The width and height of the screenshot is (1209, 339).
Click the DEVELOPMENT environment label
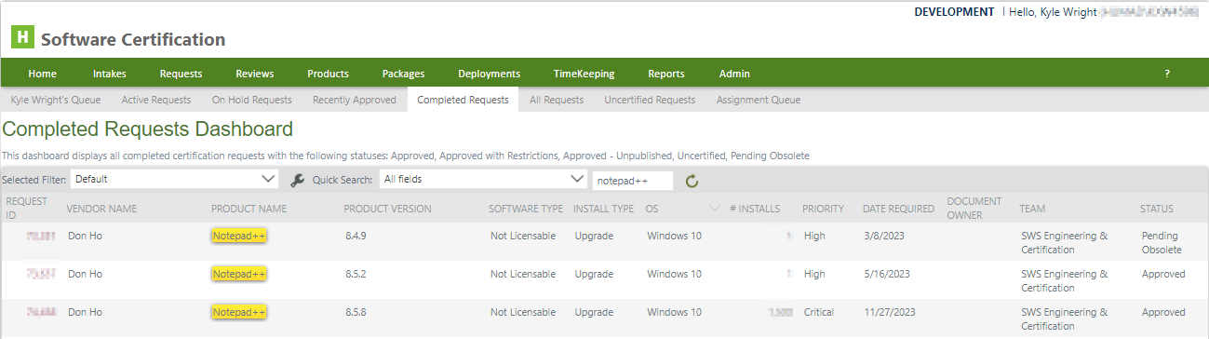click(954, 12)
